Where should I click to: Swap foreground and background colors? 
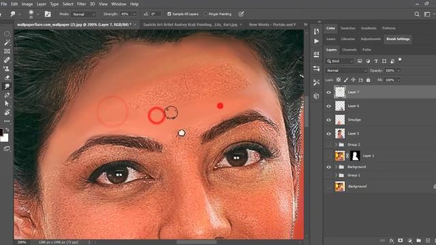tap(7, 129)
